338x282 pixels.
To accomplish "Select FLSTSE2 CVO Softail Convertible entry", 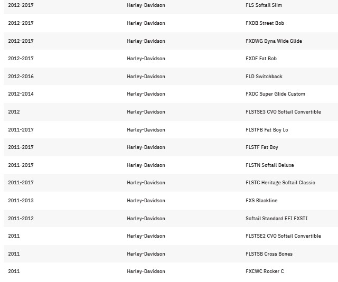I will coord(283,236).
